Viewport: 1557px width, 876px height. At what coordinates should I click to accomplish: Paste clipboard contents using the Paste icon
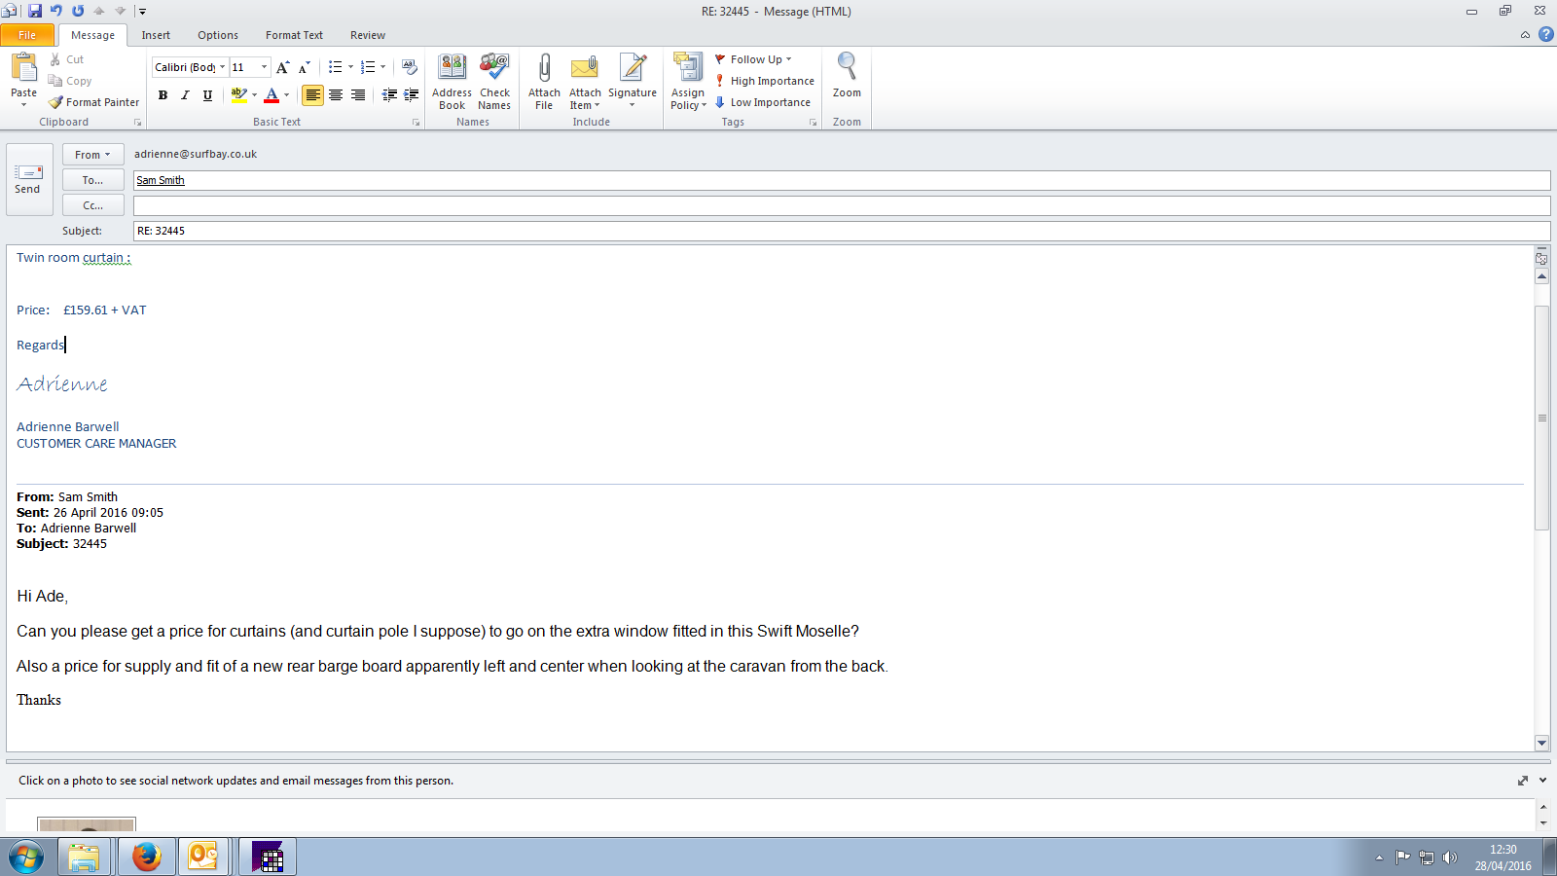coord(23,68)
